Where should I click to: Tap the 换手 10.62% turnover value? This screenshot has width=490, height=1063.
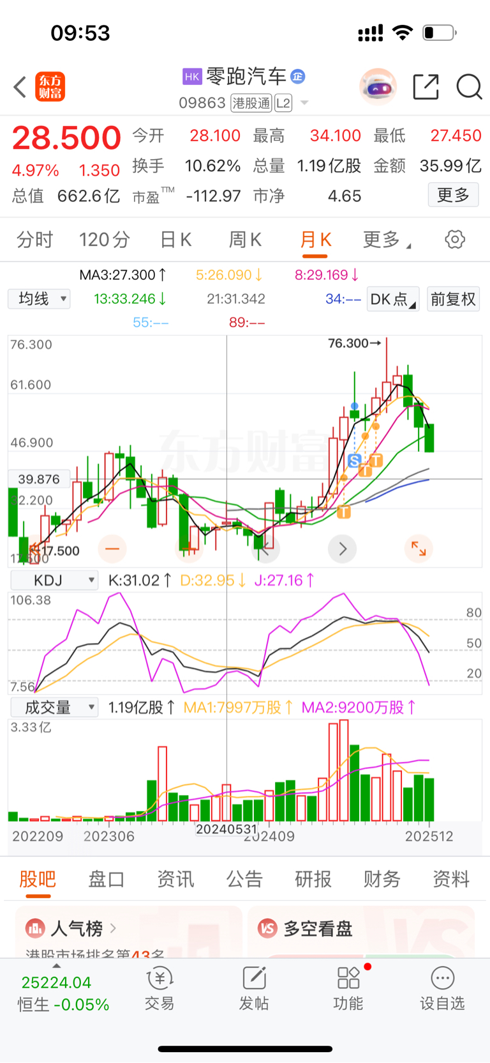coord(186,166)
